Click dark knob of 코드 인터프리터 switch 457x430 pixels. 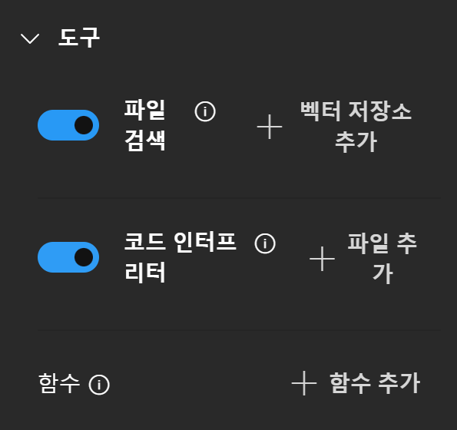pyautogui.click(x=84, y=257)
